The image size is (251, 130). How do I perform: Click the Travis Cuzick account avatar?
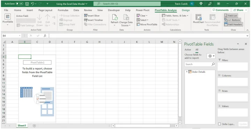pos(192,4)
